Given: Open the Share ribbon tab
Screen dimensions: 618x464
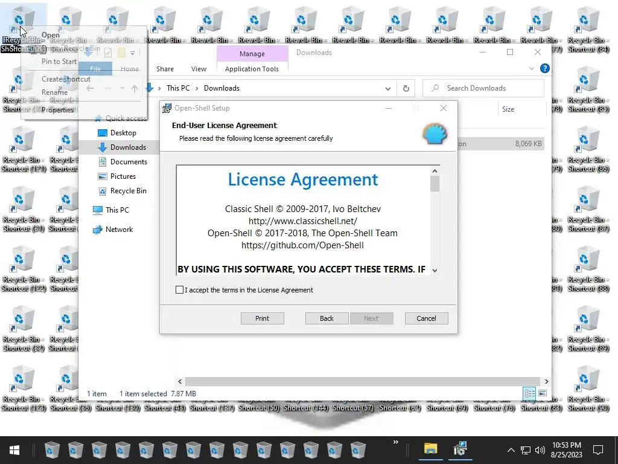Looking at the screenshot, I should (x=165, y=69).
